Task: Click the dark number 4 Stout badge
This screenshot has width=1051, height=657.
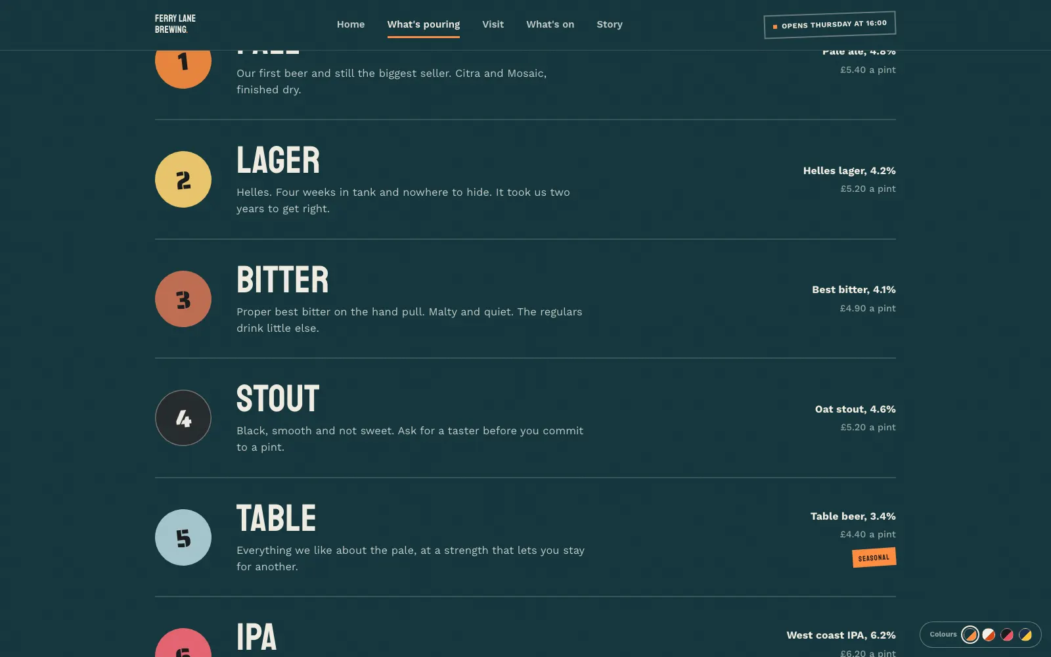Action: (183, 418)
